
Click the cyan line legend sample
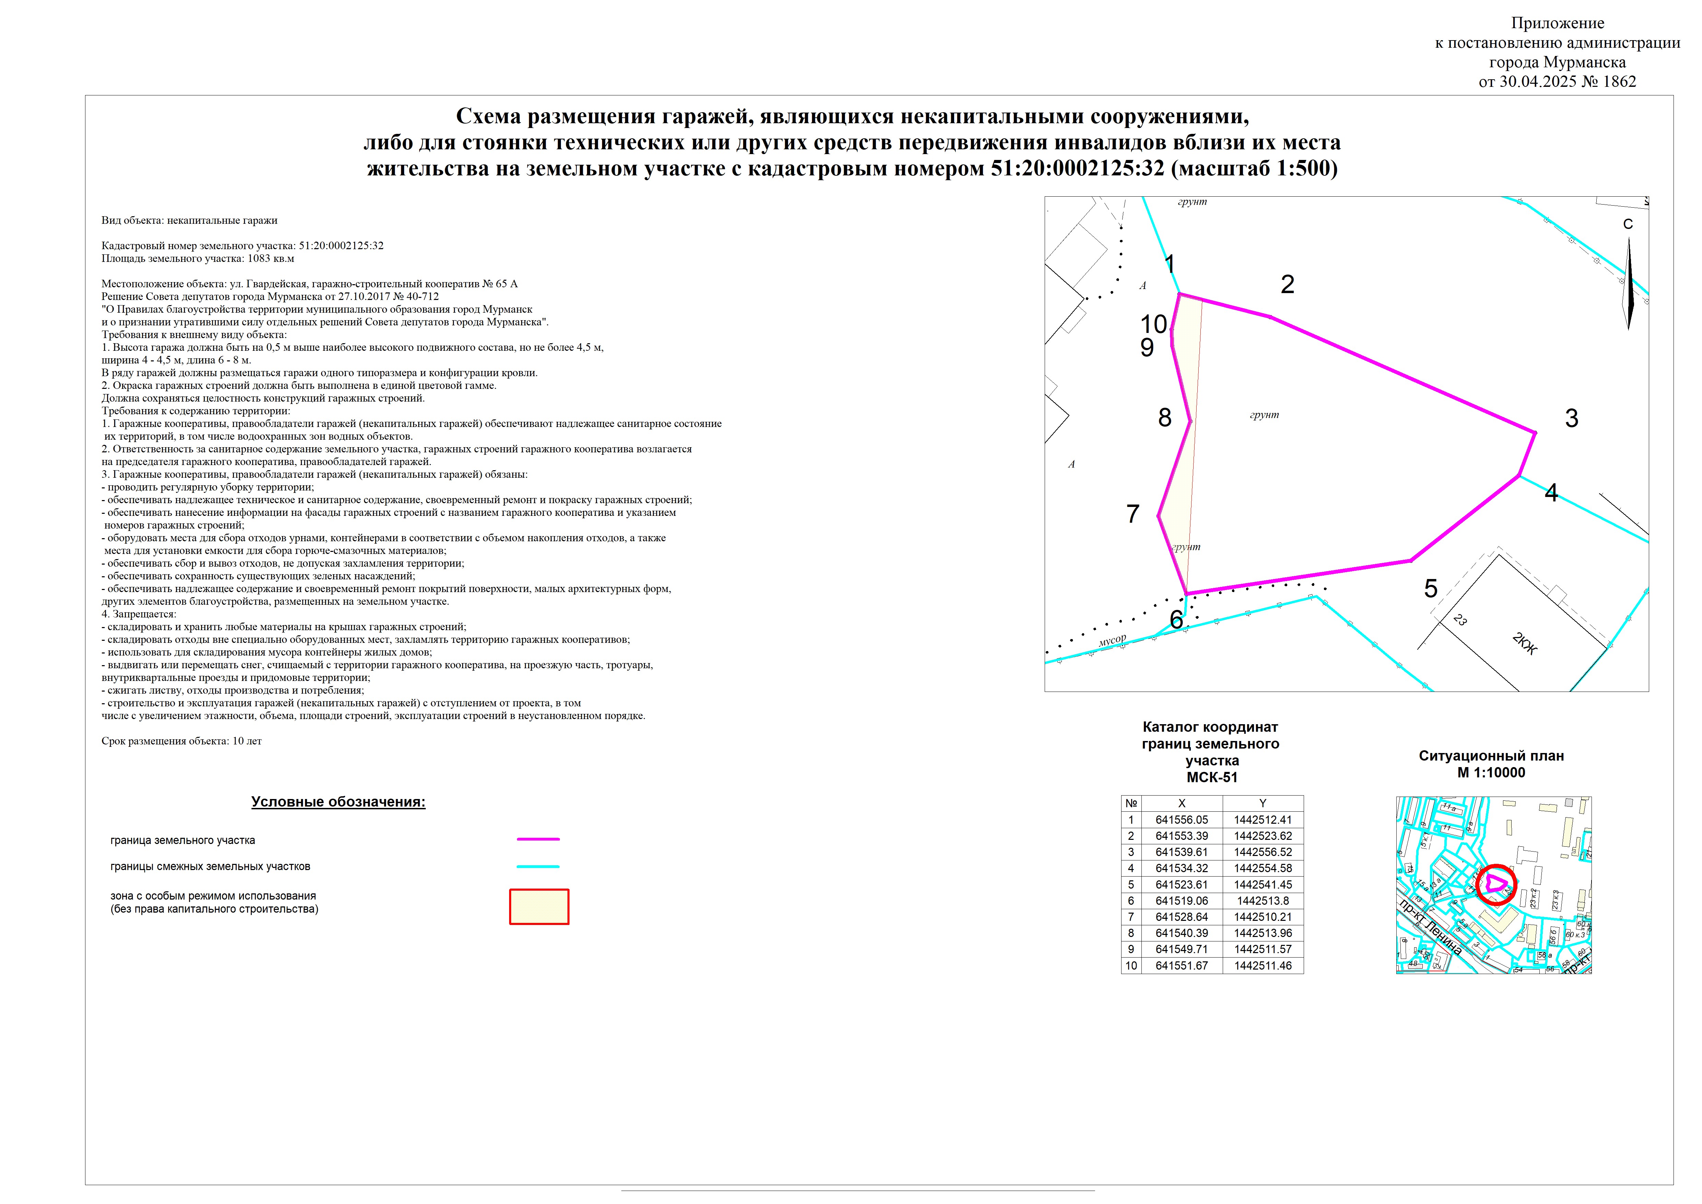(x=538, y=866)
